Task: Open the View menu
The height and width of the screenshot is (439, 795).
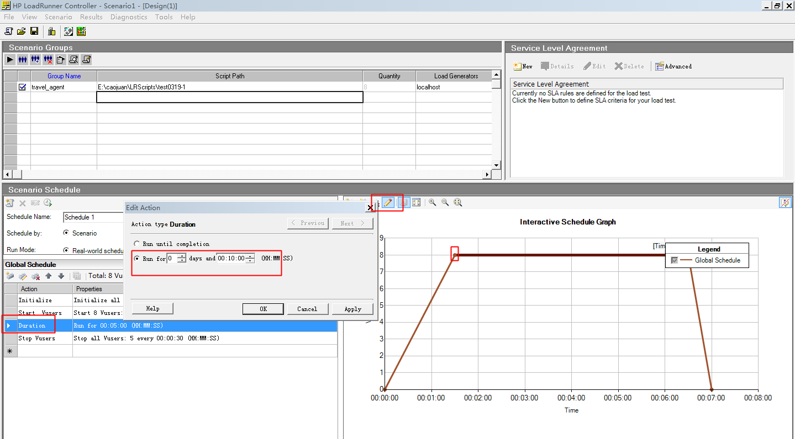Action: (x=29, y=17)
